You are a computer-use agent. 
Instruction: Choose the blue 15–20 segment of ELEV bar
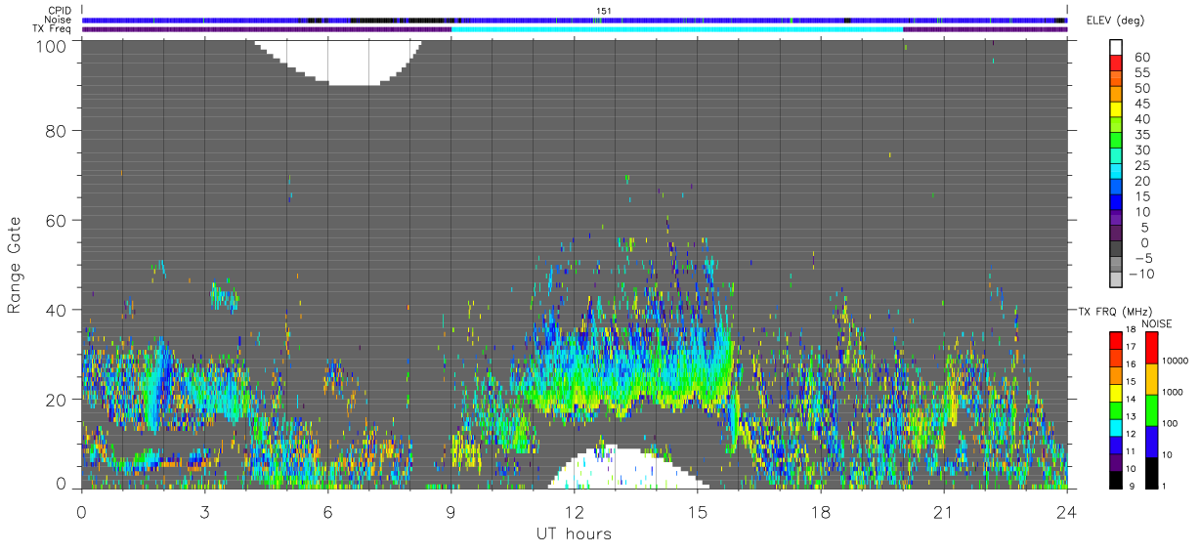pos(1116,187)
